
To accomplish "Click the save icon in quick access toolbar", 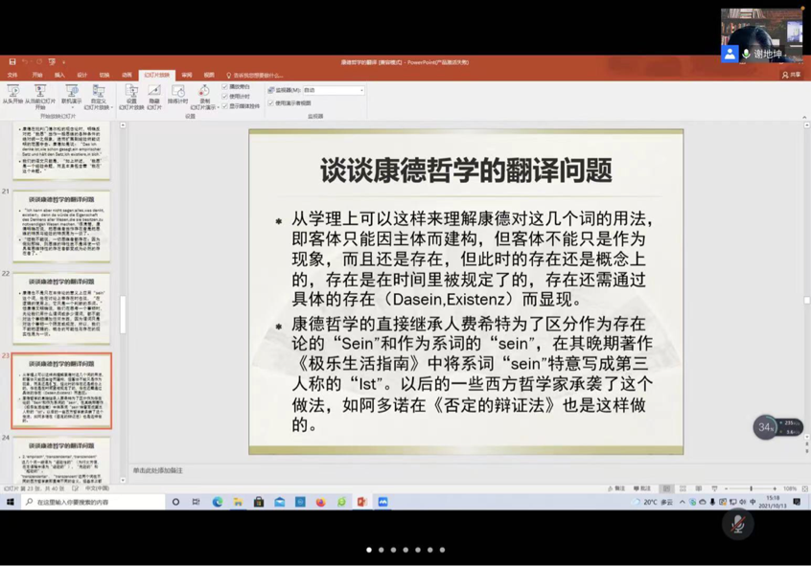I will [12, 62].
